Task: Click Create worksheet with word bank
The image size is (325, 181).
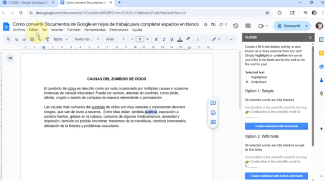Action: 276,126
